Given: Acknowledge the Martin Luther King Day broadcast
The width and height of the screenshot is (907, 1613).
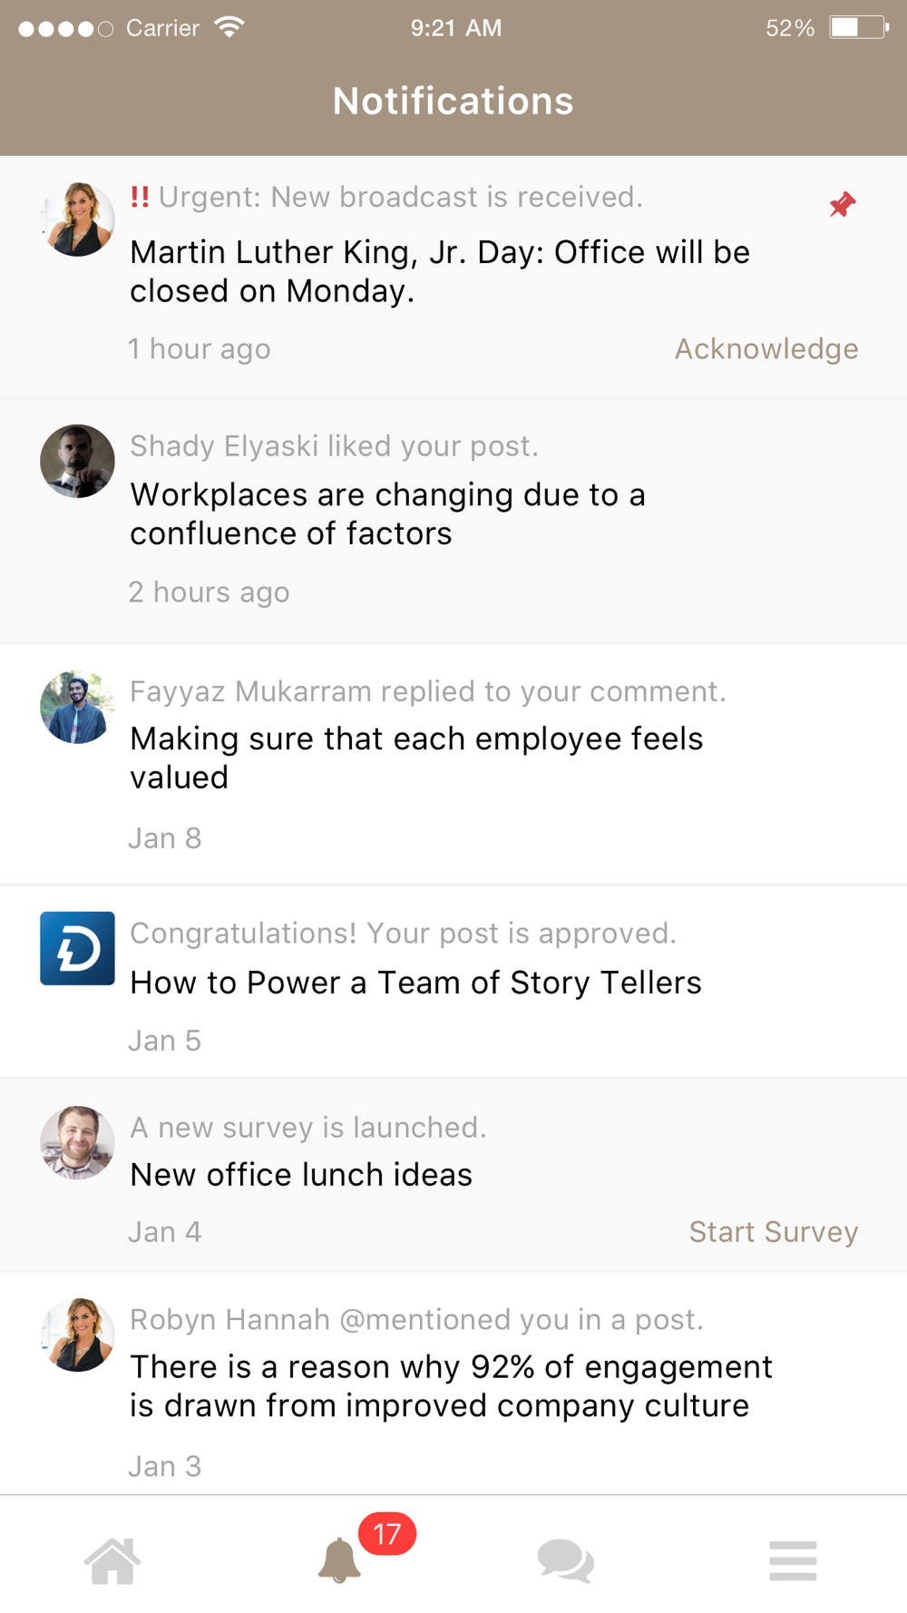Looking at the screenshot, I should (766, 349).
